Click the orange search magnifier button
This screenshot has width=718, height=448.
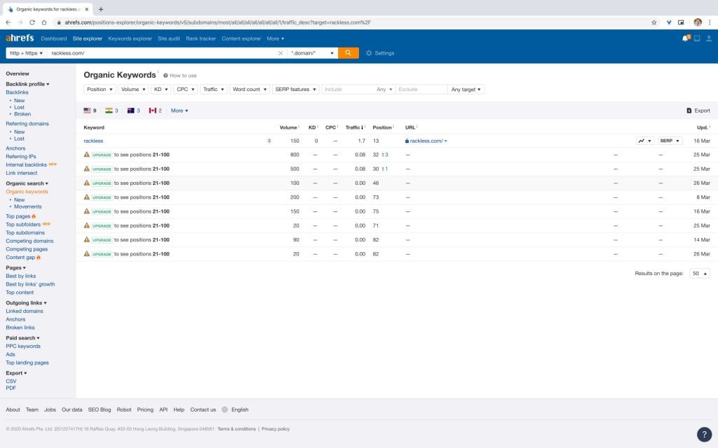click(348, 53)
